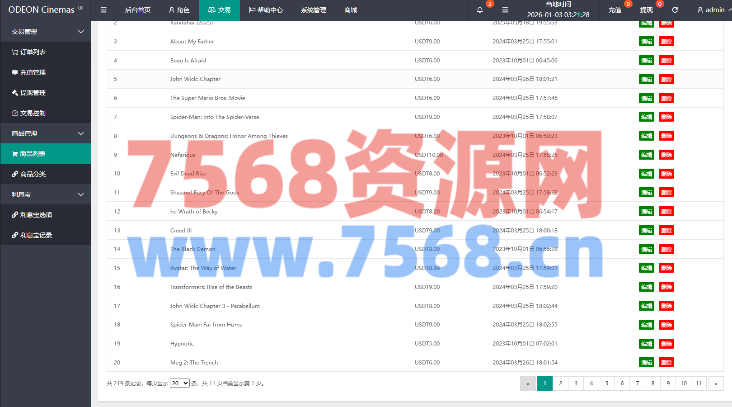Switch to the 帮助中心 top menu

click(x=266, y=10)
